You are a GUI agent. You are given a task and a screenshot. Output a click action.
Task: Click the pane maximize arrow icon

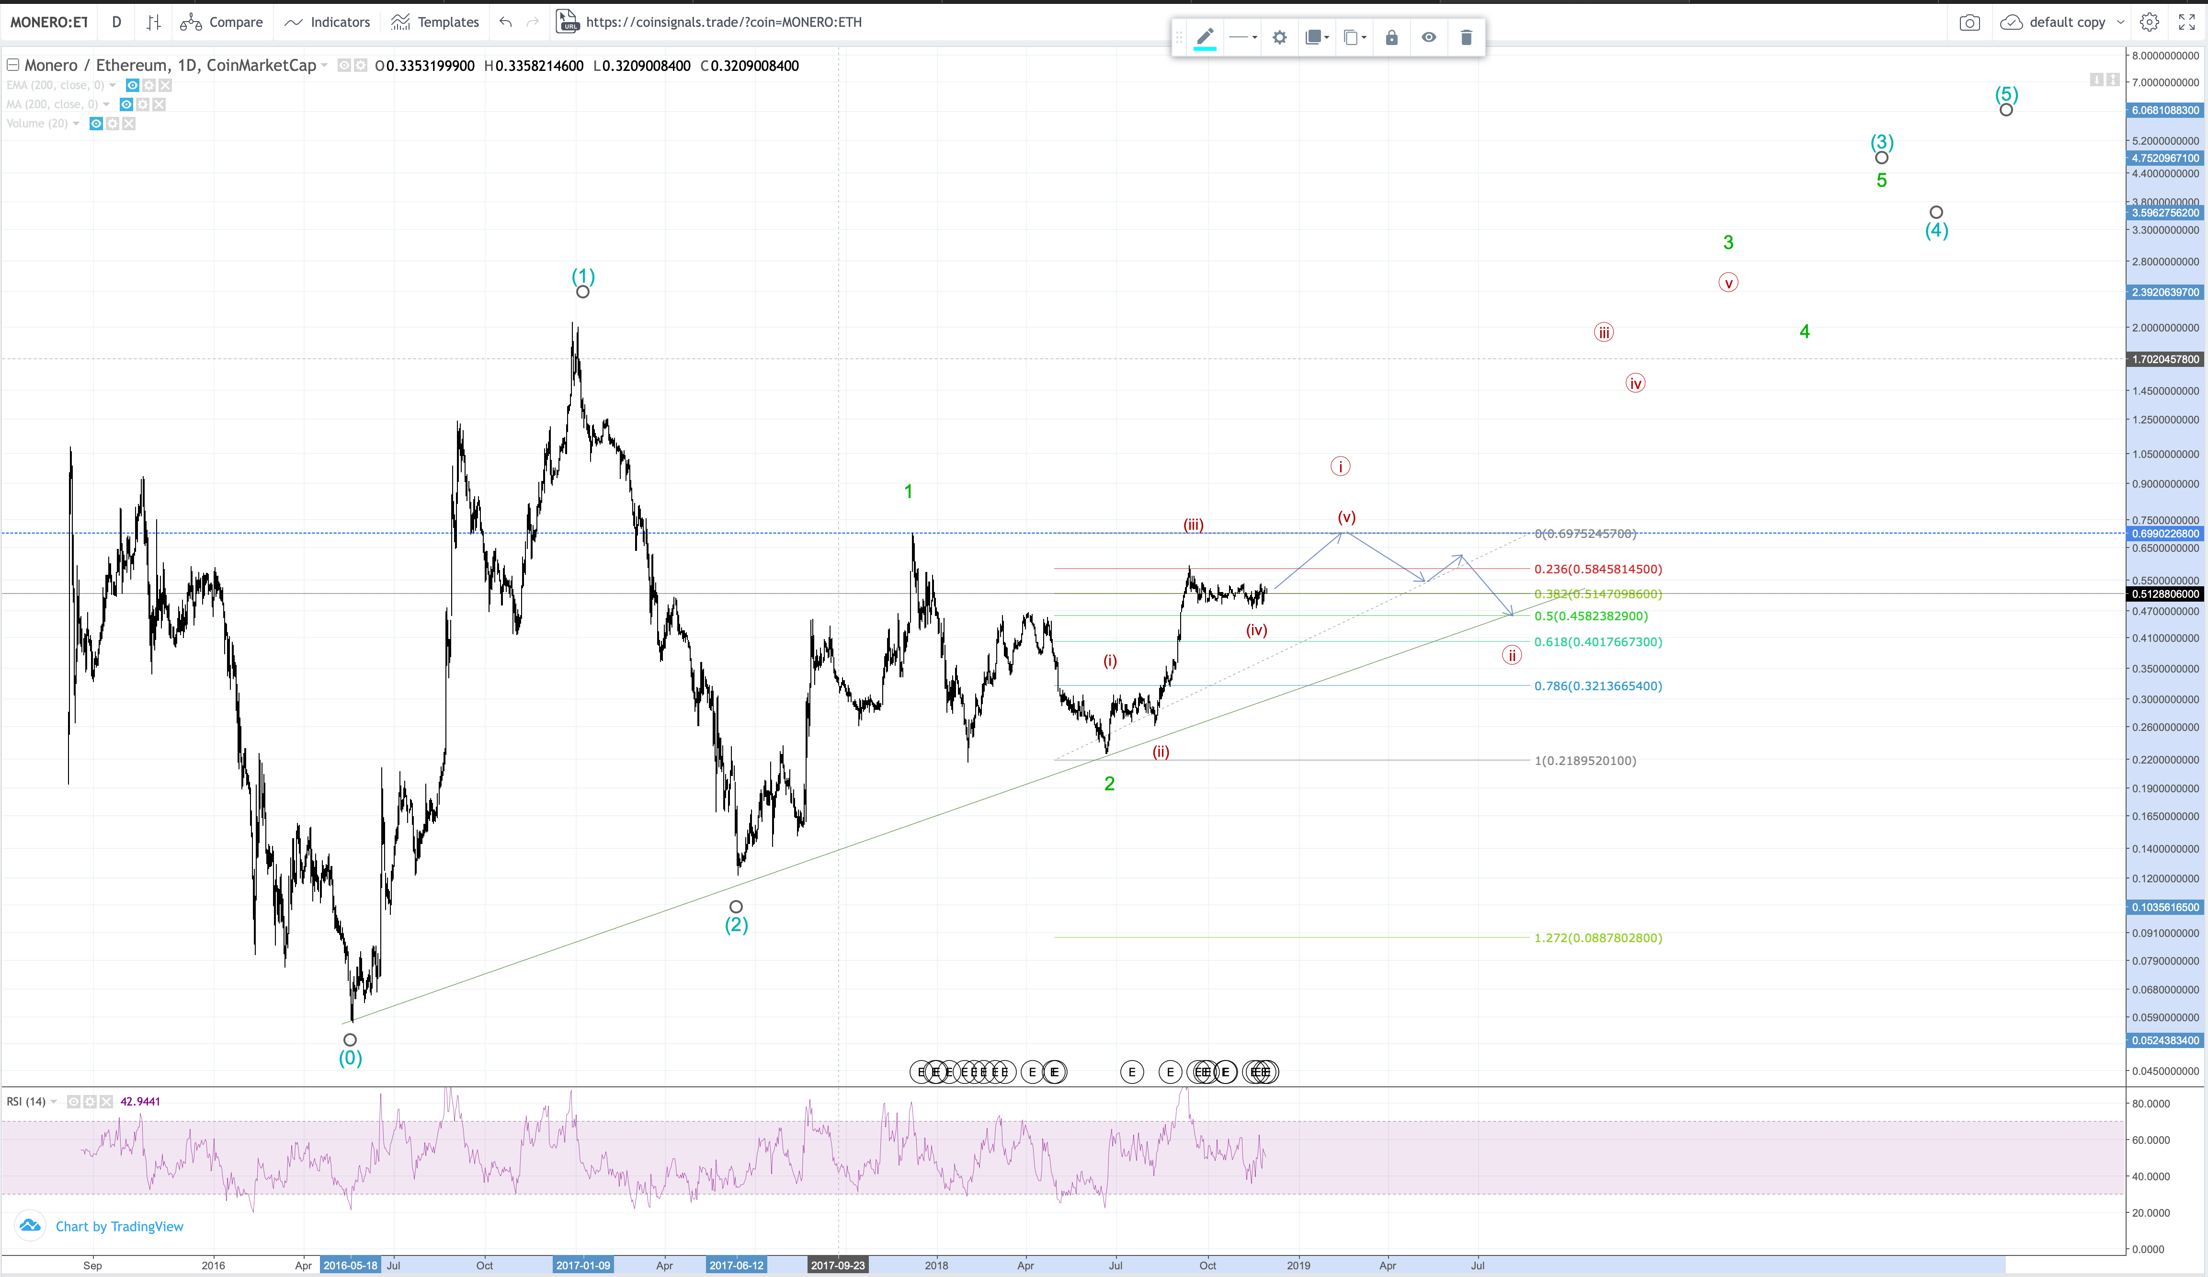(x=2113, y=80)
